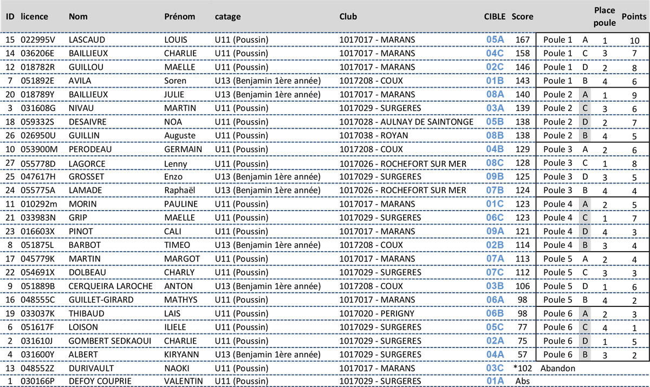Click the 'Club' column header
650x387 pixels.
[348, 16]
